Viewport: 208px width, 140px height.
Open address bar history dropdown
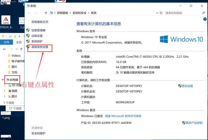(157, 13)
